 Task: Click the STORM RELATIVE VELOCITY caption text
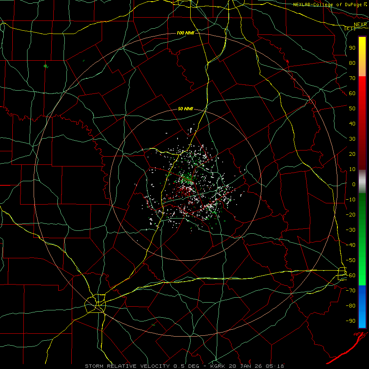click(x=127, y=366)
